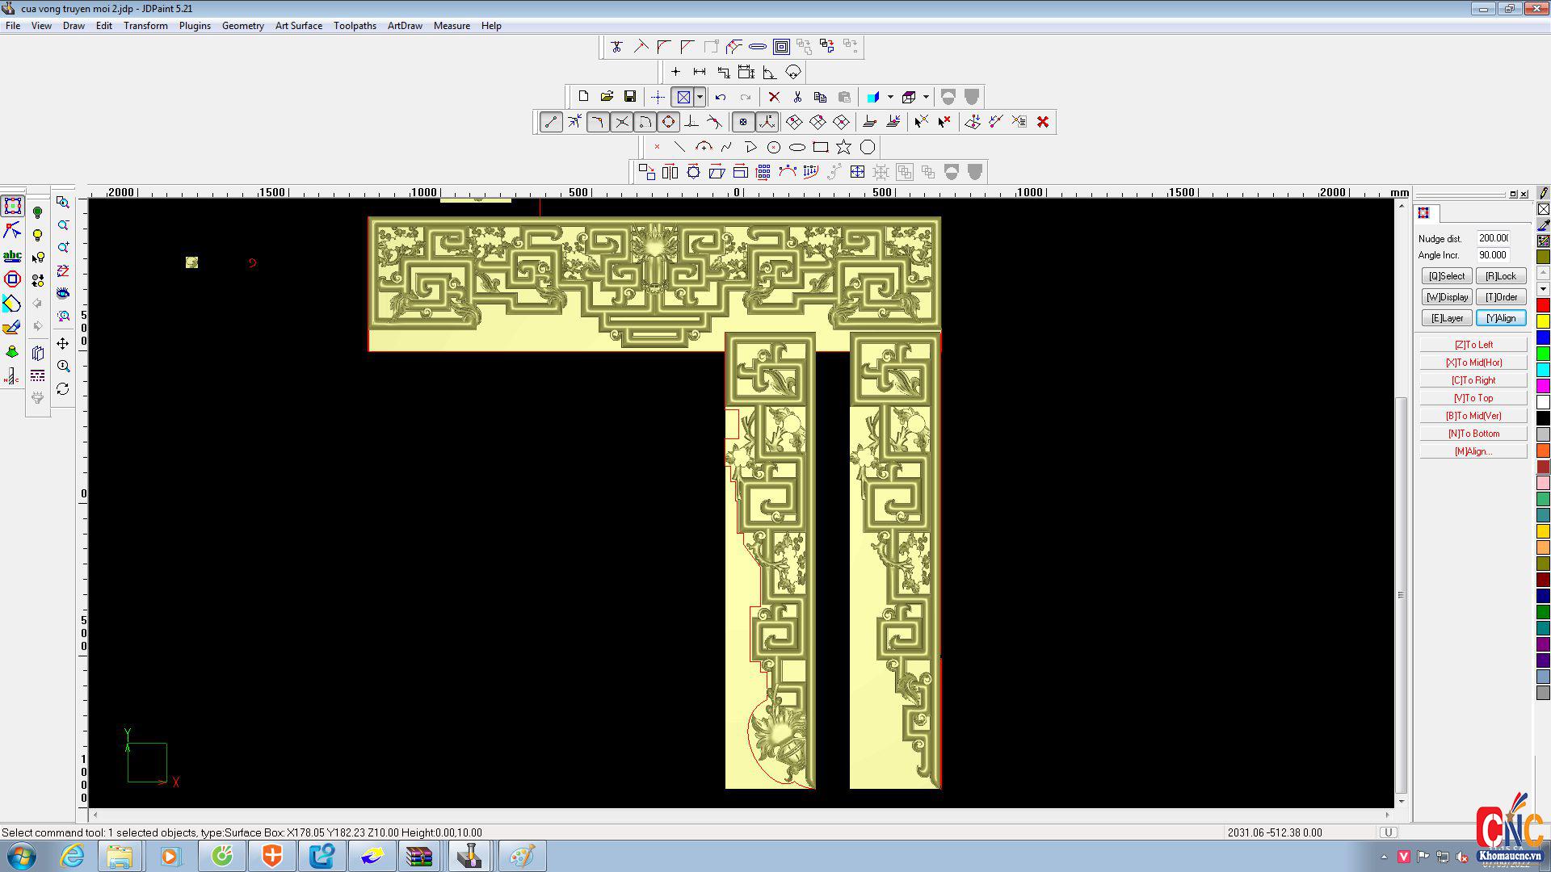Image resolution: width=1551 pixels, height=872 pixels.
Task: Open the Art Surface menu
Action: pos(298,26)
